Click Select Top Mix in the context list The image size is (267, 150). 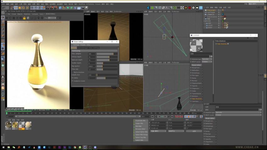point(141,137)
